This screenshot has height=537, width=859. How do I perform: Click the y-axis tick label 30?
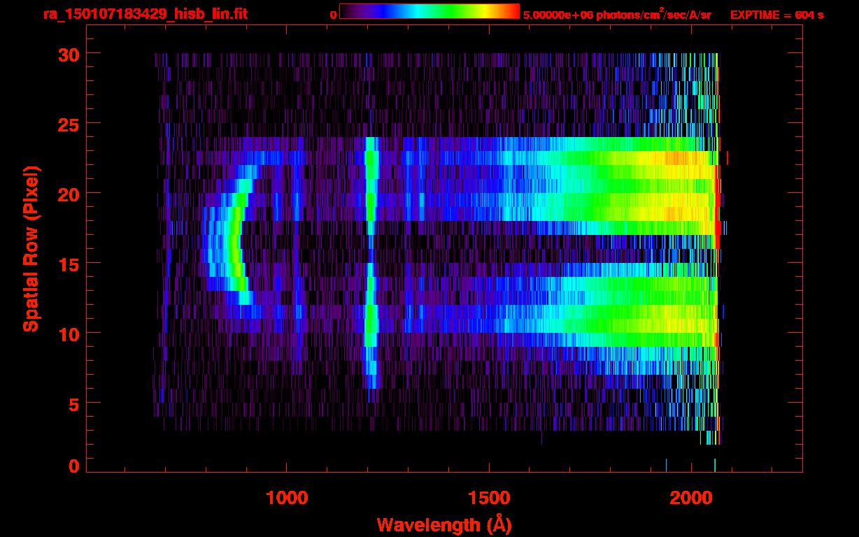pyautogui.click(x=67, y=54)
